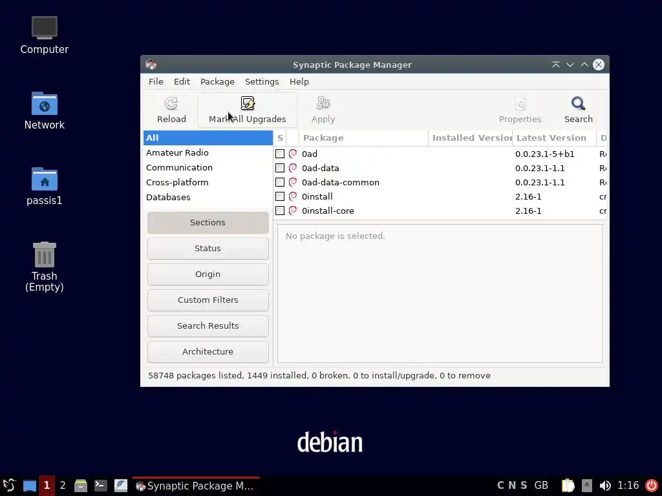Screen dimensions: 662x496
Task: Click the 0ad-data-common package name
Action: click(x=340, y=182)
